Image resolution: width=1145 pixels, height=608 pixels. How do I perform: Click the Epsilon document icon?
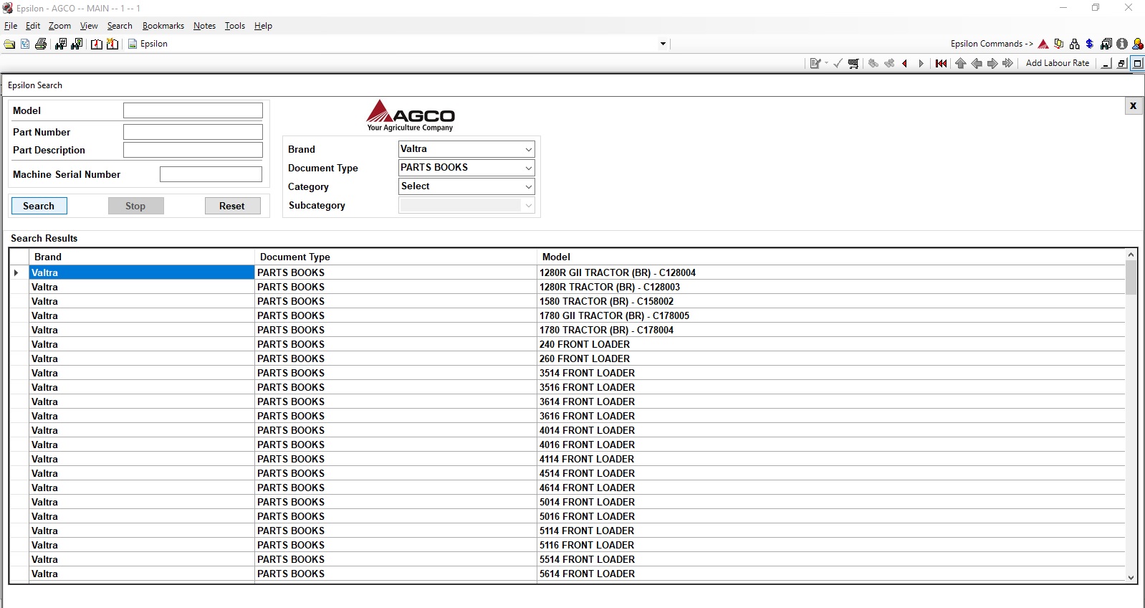[133, 44]
